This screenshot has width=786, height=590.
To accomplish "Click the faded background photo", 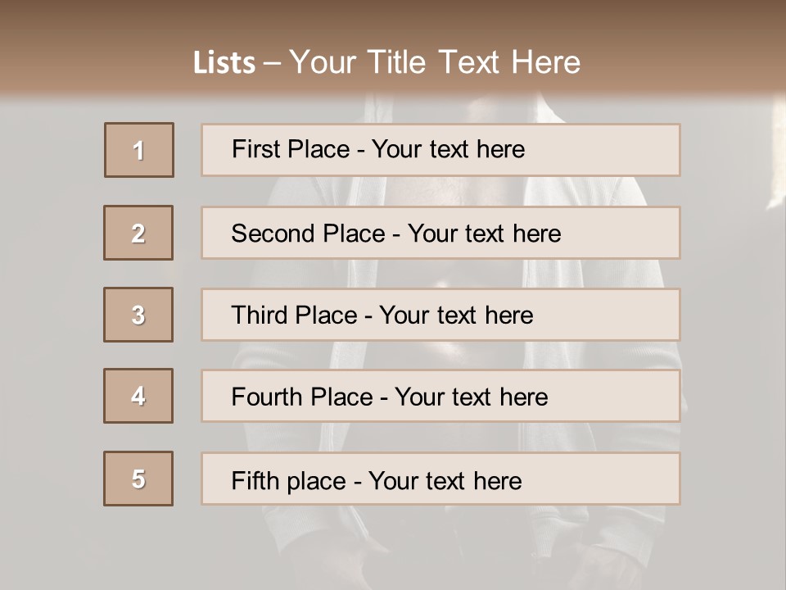I will coord(729,328).
